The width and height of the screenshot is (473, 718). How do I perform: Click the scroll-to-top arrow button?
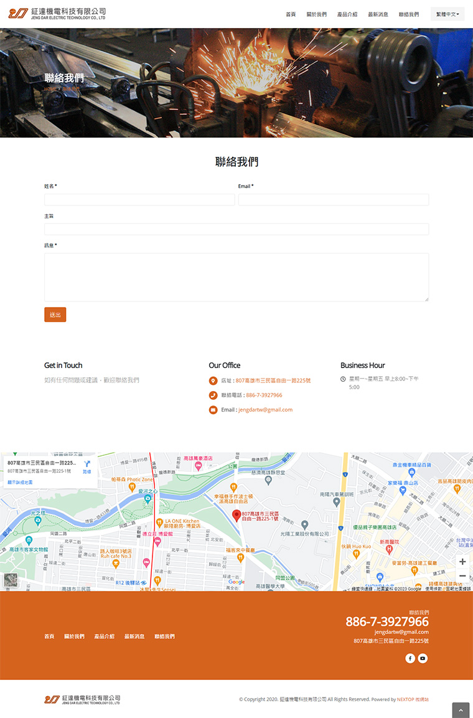coord(460,710)
